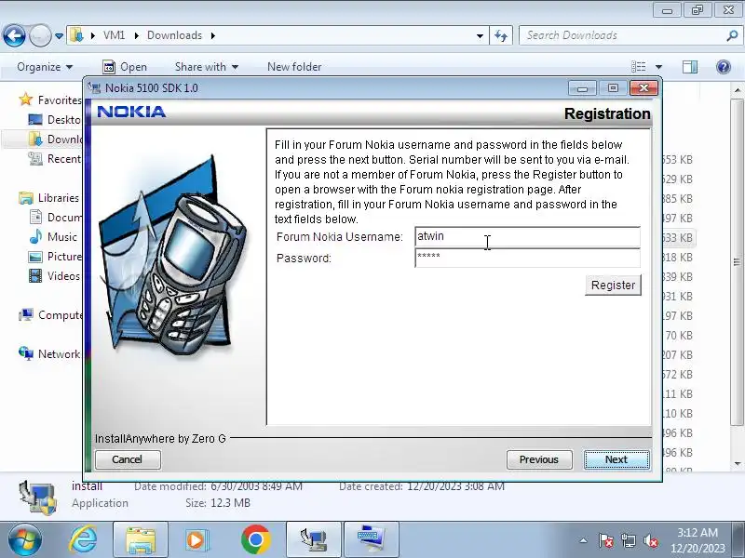Open Music library in navigation pane
The height and width of the screenshot is (558, 745).
coord(53,237)
